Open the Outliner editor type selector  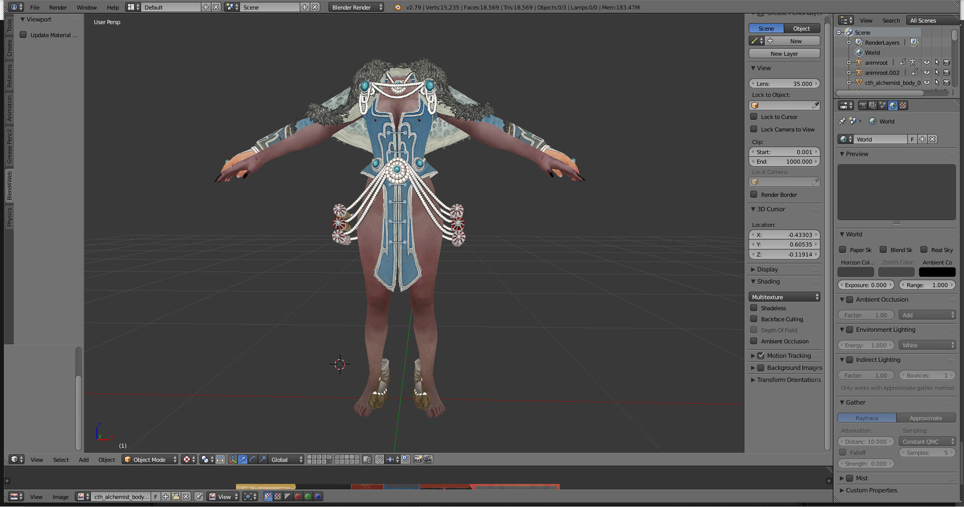click(x=846, y=20)
